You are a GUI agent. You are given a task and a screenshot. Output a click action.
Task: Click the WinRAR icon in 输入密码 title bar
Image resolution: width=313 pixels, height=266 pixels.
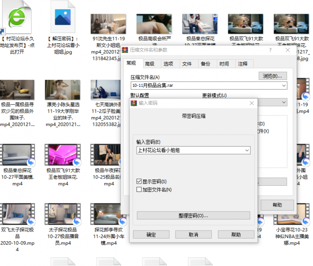point(133,103)
